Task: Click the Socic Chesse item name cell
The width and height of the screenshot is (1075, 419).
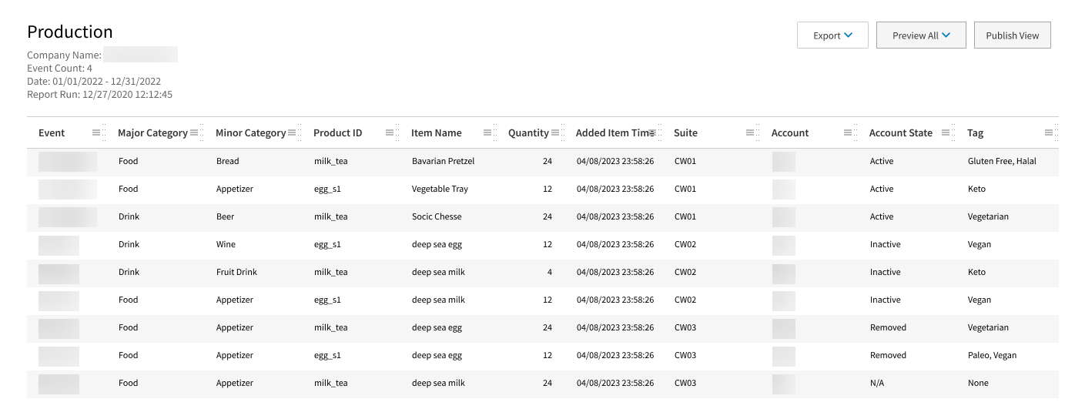Action: (437, 217)
